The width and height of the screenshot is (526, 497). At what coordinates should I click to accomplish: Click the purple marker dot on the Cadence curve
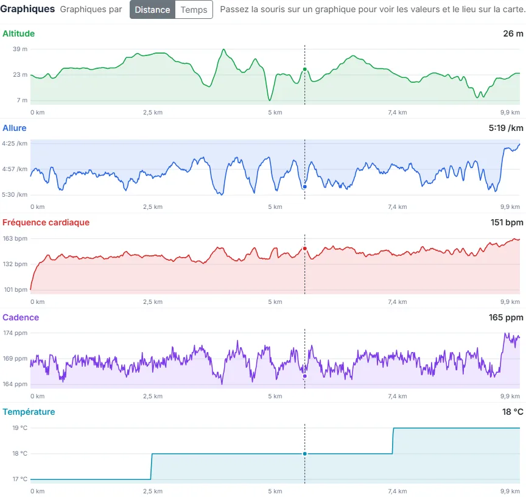click(x=304, y=376)
